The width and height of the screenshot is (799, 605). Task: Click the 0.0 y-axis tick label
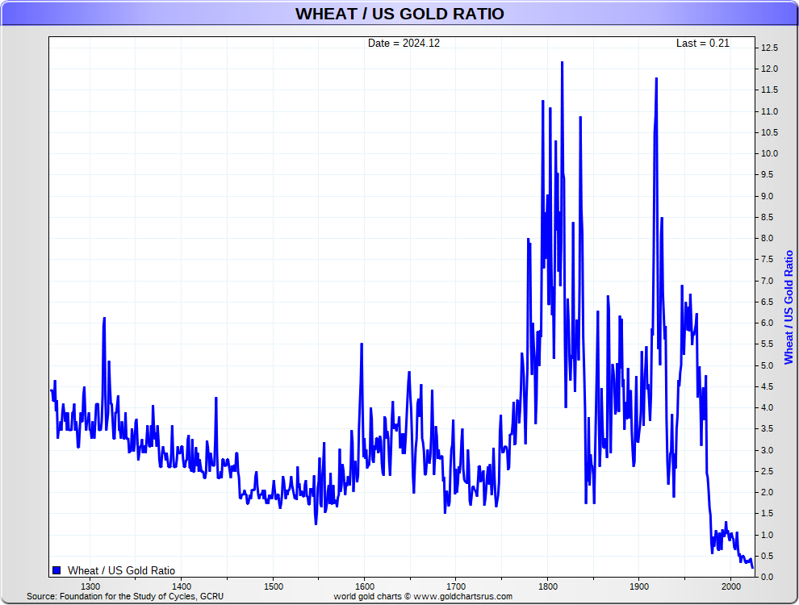pos(767,577)
